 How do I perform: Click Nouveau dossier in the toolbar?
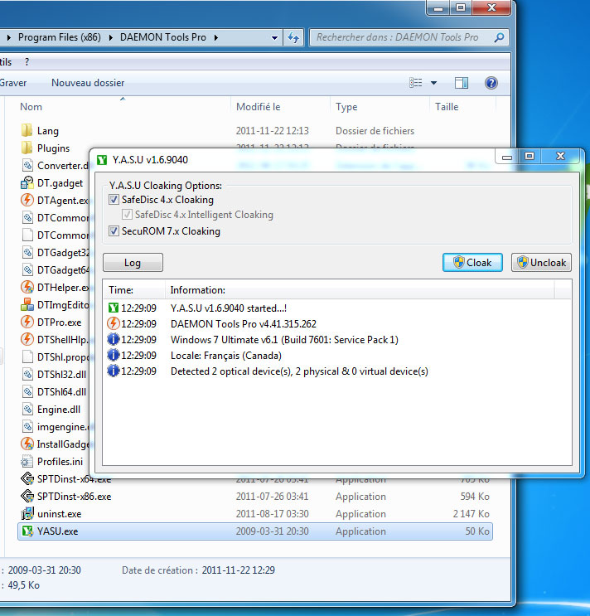[88, 83]
